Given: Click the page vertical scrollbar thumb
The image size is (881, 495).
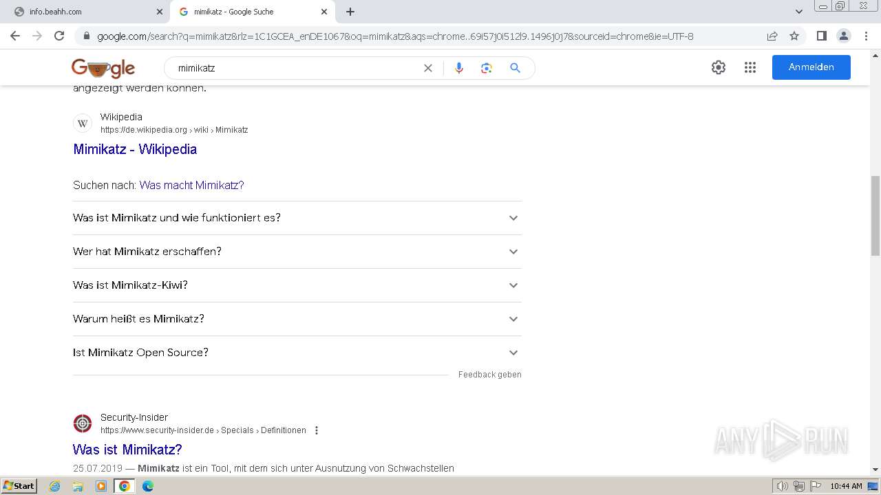Looking at the screenshot, I should 875,215.
